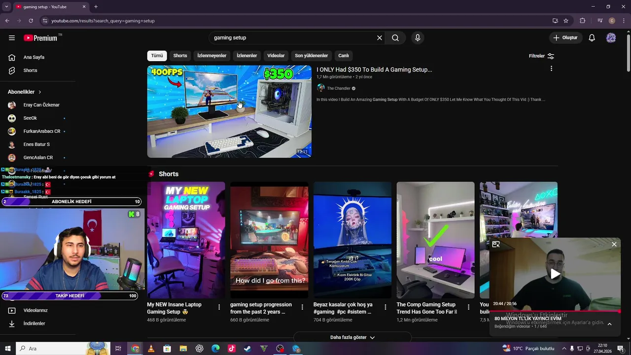Open options for My NEW Insane Laptop short
Image resolution: width=631 pixels, height=355 pixels.
point(219,307)
